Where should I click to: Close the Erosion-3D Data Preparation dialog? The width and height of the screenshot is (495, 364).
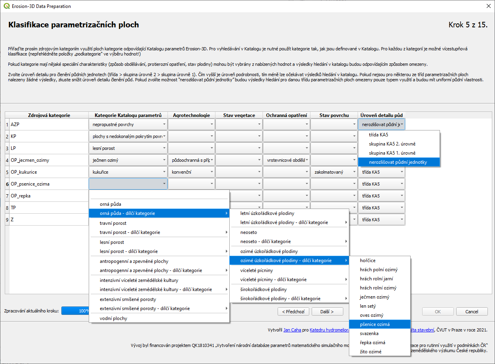point(487,6)
